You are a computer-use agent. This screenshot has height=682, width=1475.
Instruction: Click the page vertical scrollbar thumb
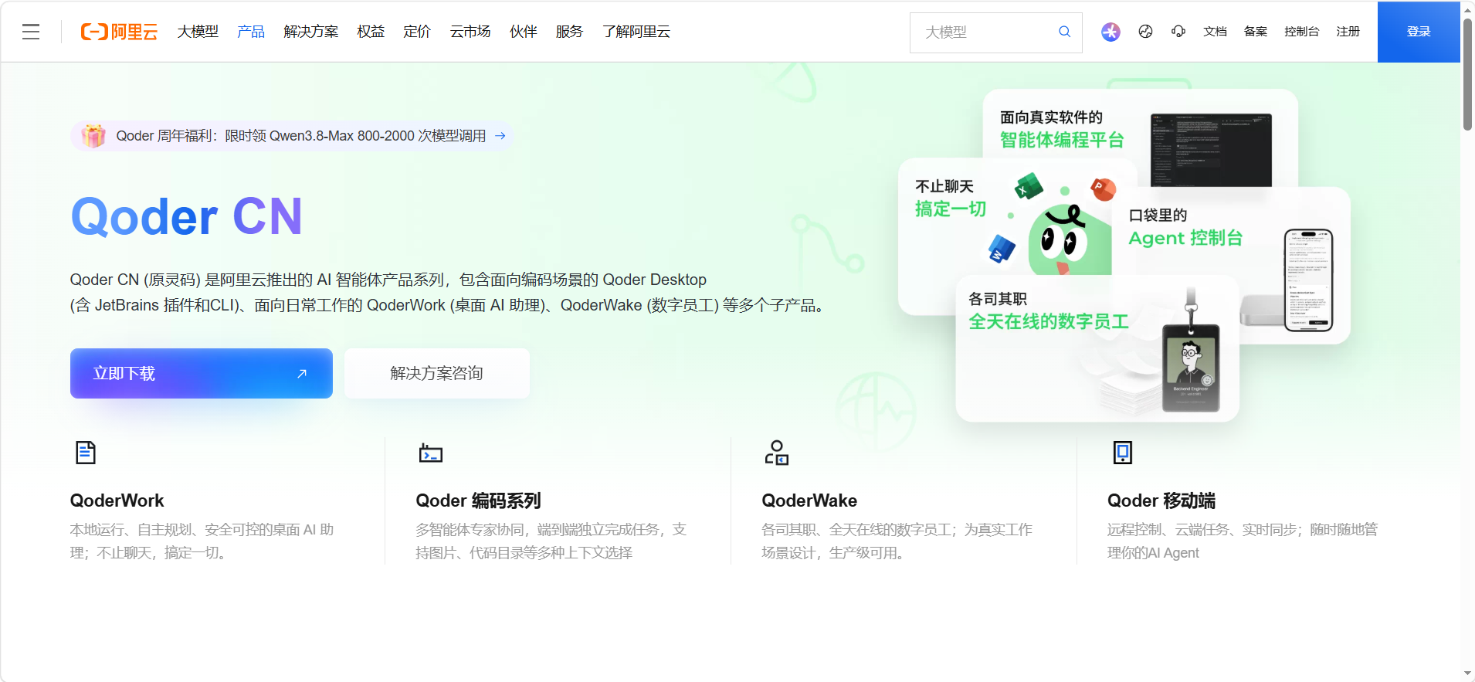(x=1467, y=73)
